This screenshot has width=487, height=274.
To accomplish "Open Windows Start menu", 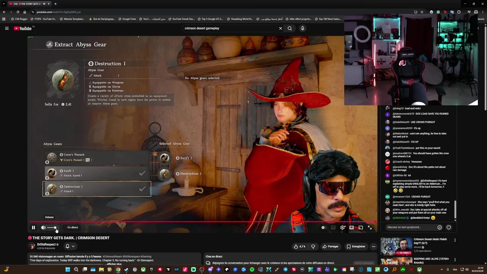I will 68,269.
